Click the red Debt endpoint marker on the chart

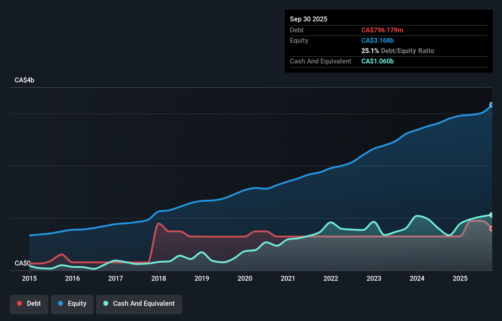492,229
